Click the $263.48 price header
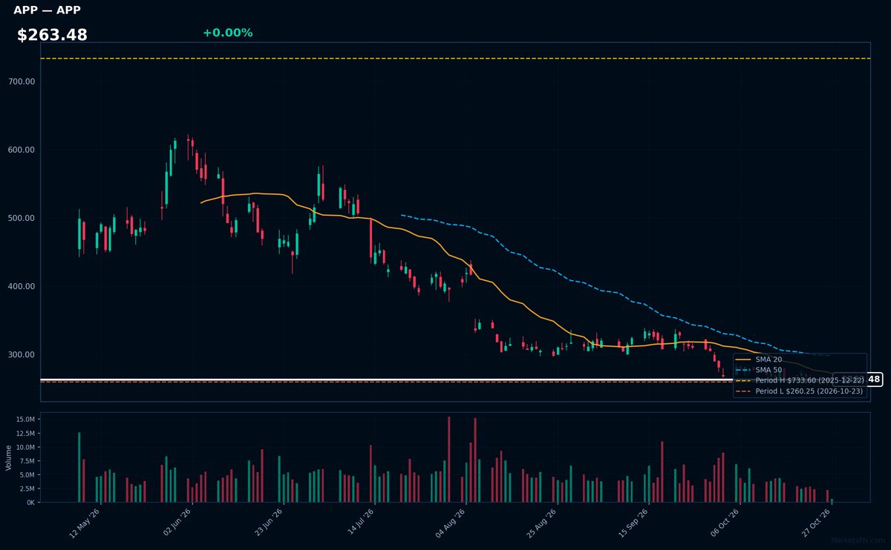 point(52,35)
